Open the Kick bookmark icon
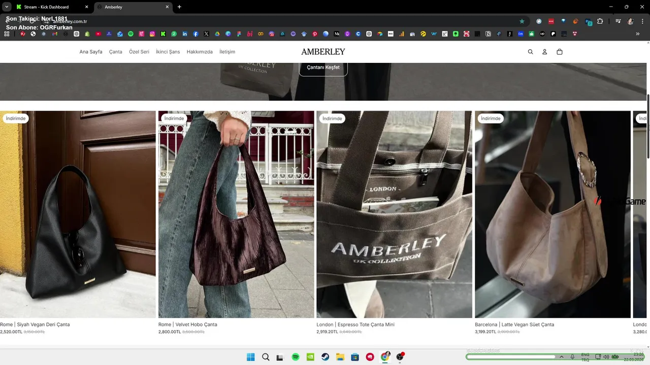Image resolution: width=650 pixels, height=365 pixels. 163,34
